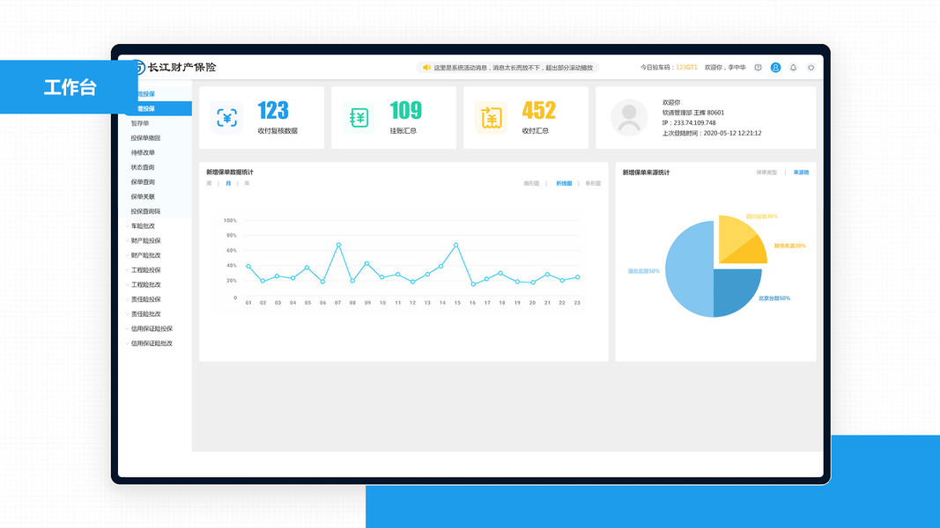The width and height of the screenshot is (940, 528).
Task: Expand 信用保证险投保 in the sidebar
Action: point(152,328)
